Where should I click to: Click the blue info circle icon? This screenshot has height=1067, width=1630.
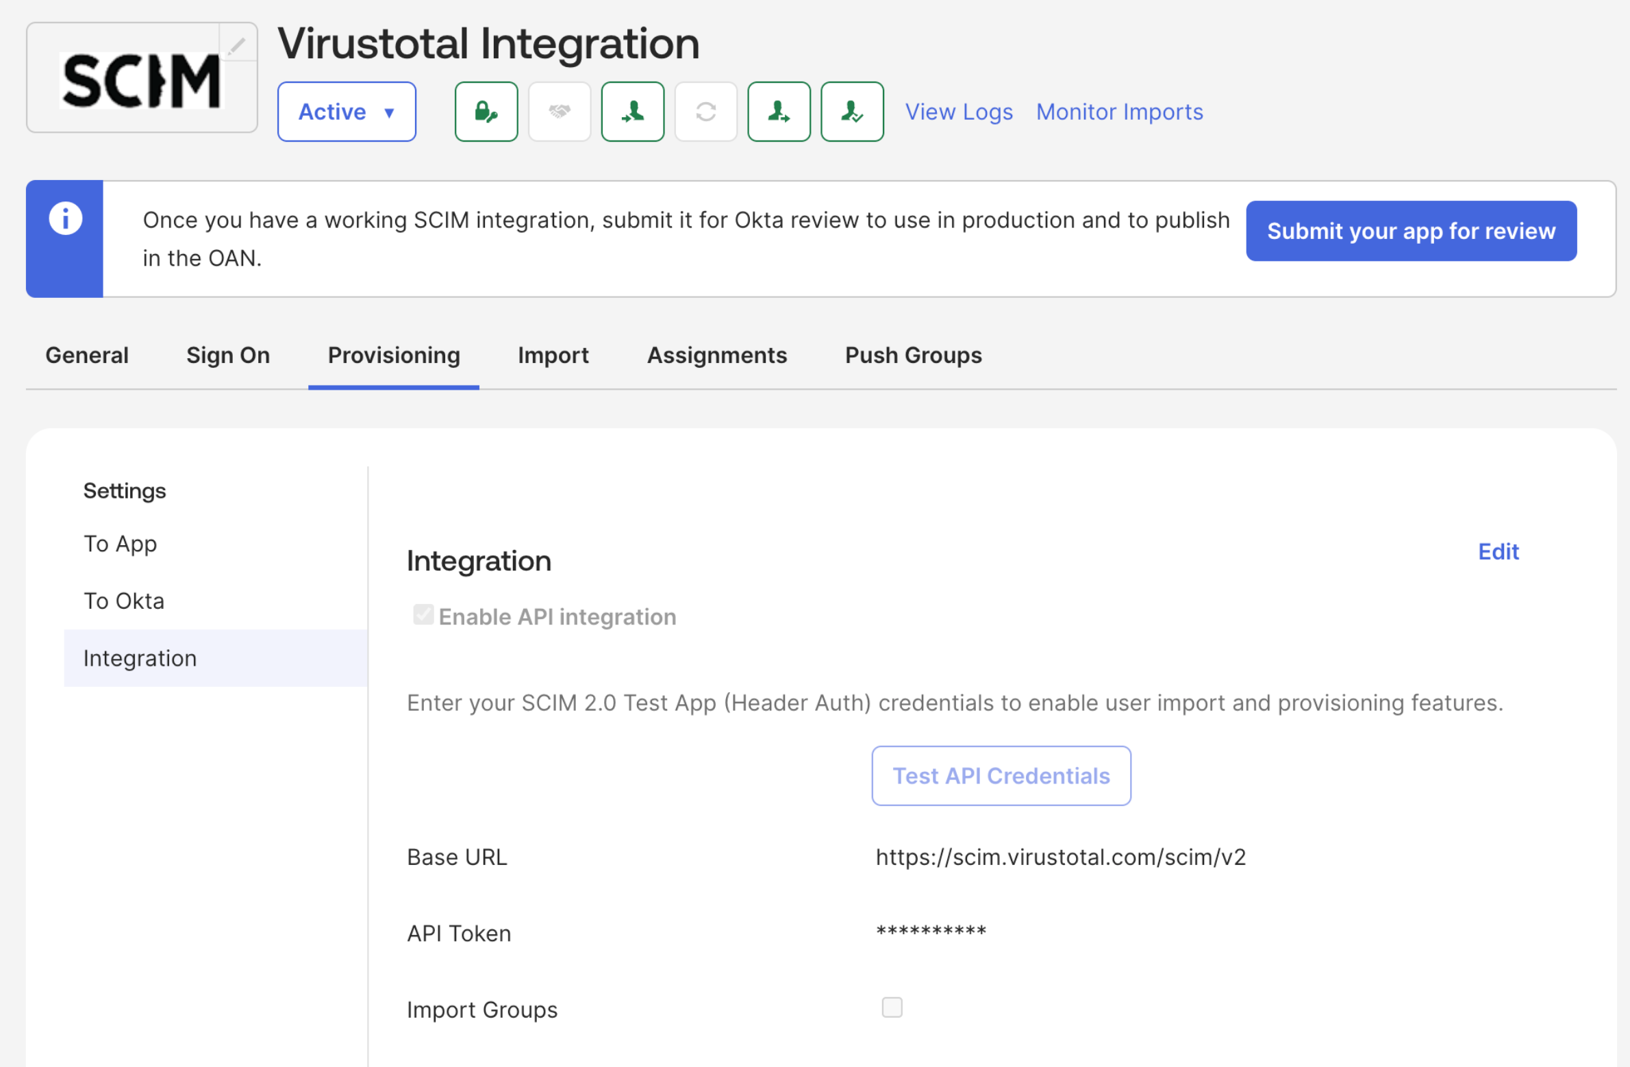65,219
